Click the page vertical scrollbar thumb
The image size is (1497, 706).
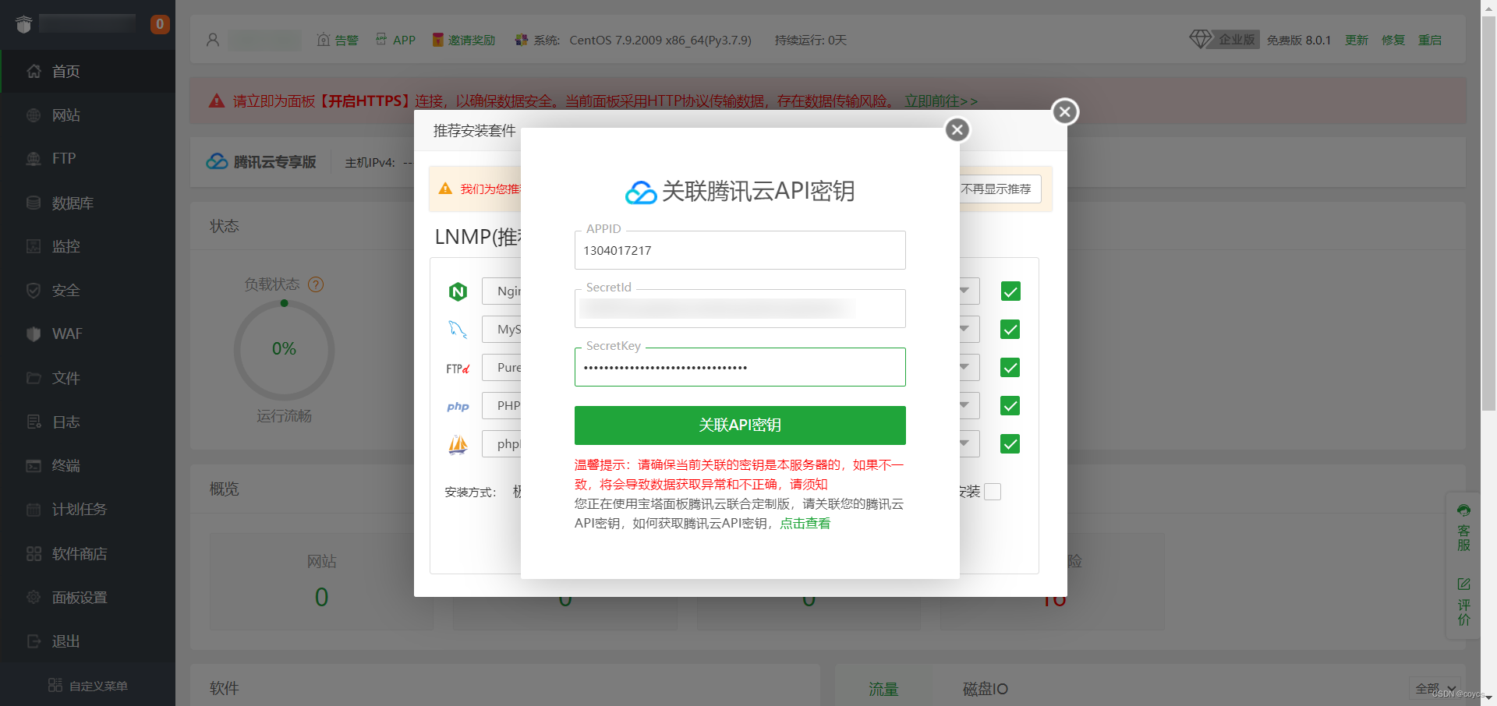1488,214
